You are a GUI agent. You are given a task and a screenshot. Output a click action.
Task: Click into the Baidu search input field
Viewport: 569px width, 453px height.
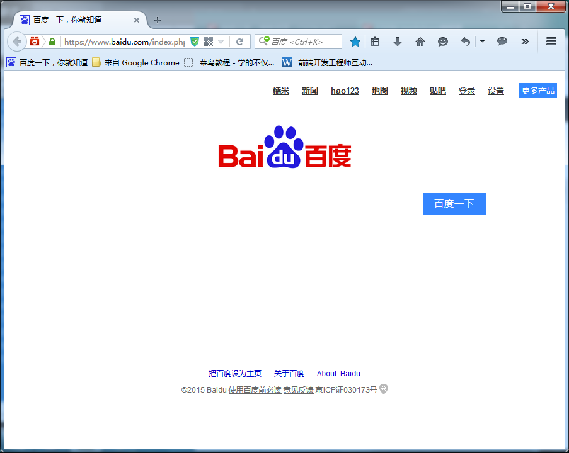[253, 204]
